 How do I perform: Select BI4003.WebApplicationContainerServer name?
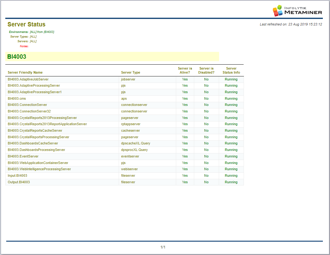38,163
